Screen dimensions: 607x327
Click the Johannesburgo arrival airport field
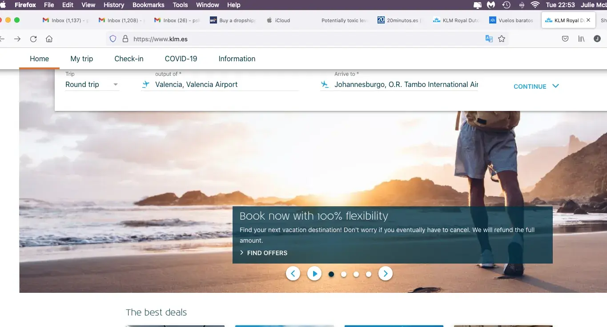tap(406, 85)
